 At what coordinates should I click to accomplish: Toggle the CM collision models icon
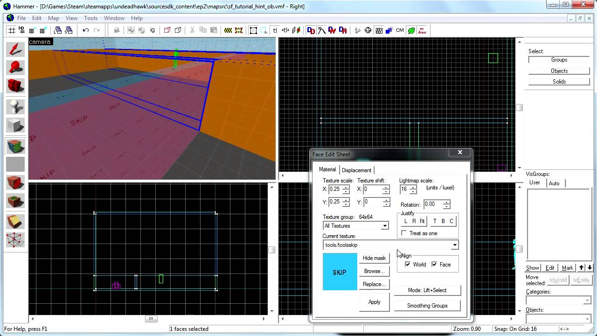coord(400,30)
